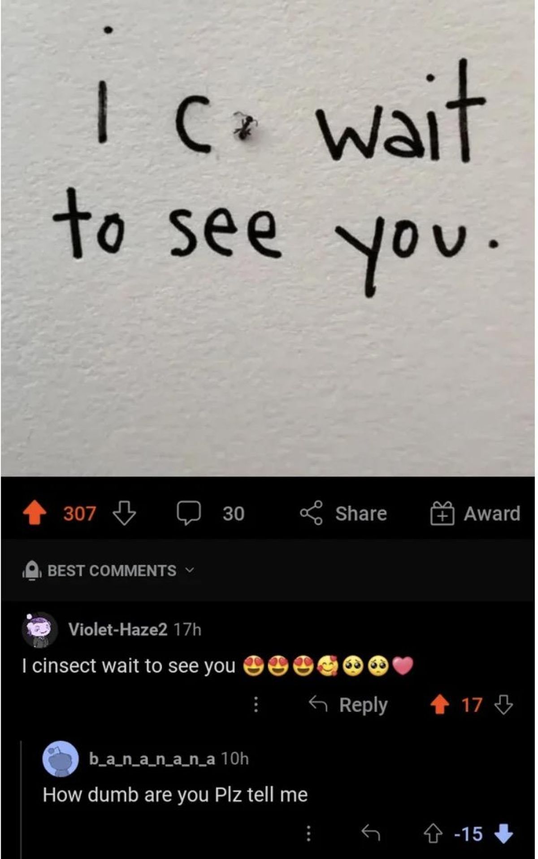Collapse thread using the line beside the reply

(21, 799)
